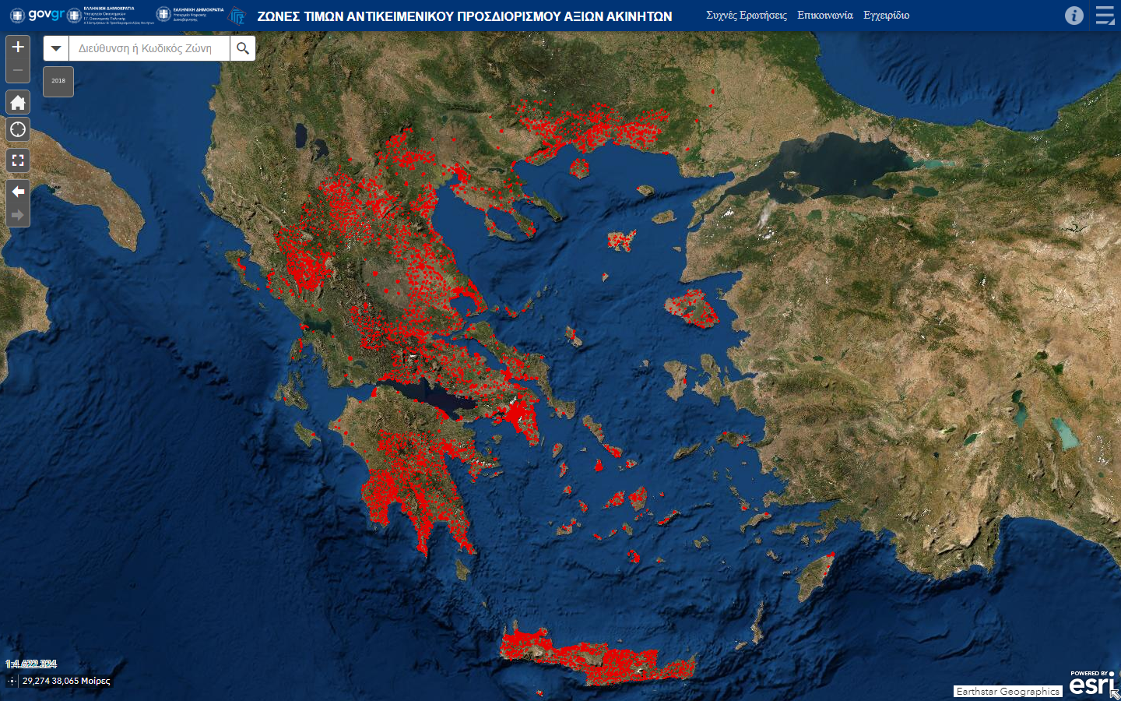Go back to previous map extent
1121x701 pixels.
click(x=18, y=192)
